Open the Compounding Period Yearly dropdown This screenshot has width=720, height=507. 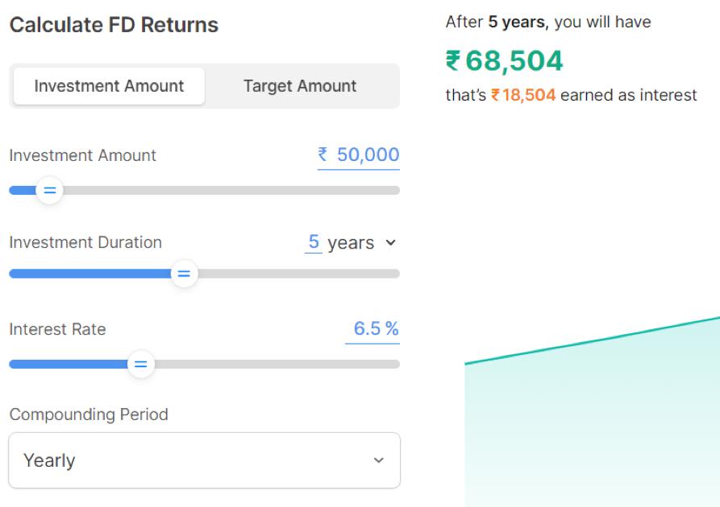[204, 460]
